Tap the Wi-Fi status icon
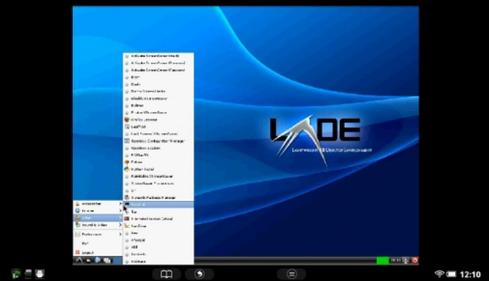 coord(439,274)
